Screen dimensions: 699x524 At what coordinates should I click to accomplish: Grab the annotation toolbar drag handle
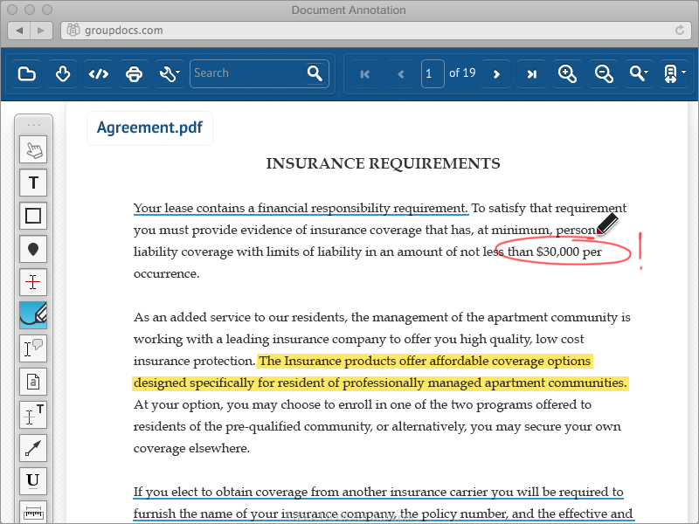pos(34,125)
